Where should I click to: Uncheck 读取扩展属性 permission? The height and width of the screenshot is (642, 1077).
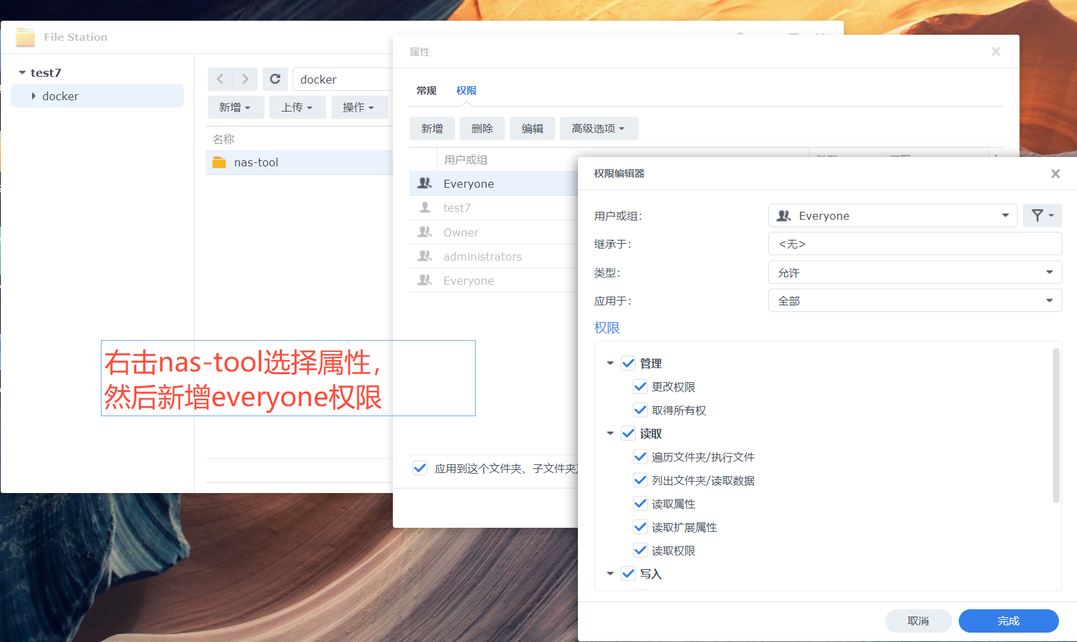pyautogui.click(x=640, y=526)
